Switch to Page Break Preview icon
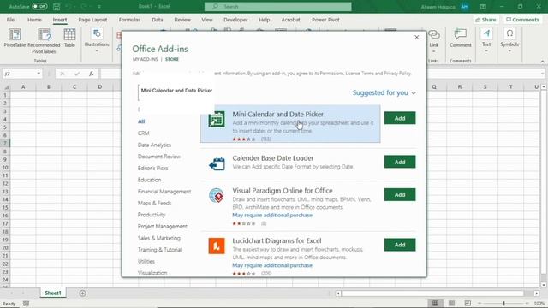 pyautogui.click(x=468, y=303)
